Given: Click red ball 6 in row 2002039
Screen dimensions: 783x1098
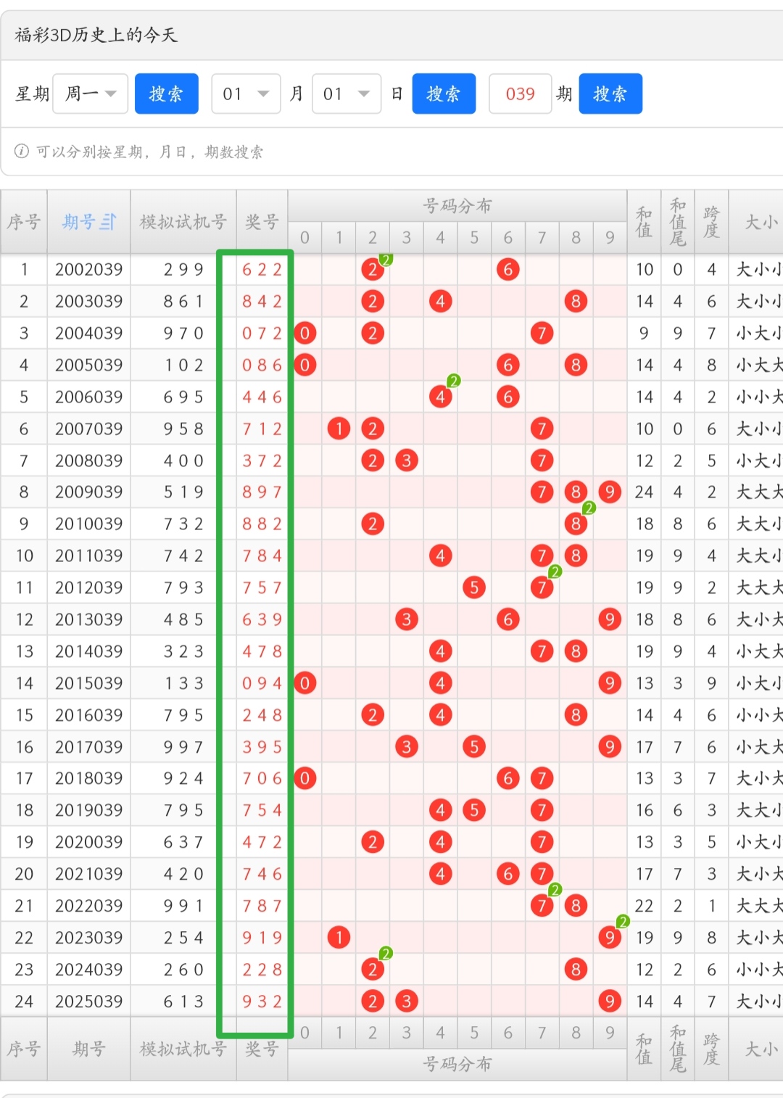Looking at the screenshot, I should (507, 270).
